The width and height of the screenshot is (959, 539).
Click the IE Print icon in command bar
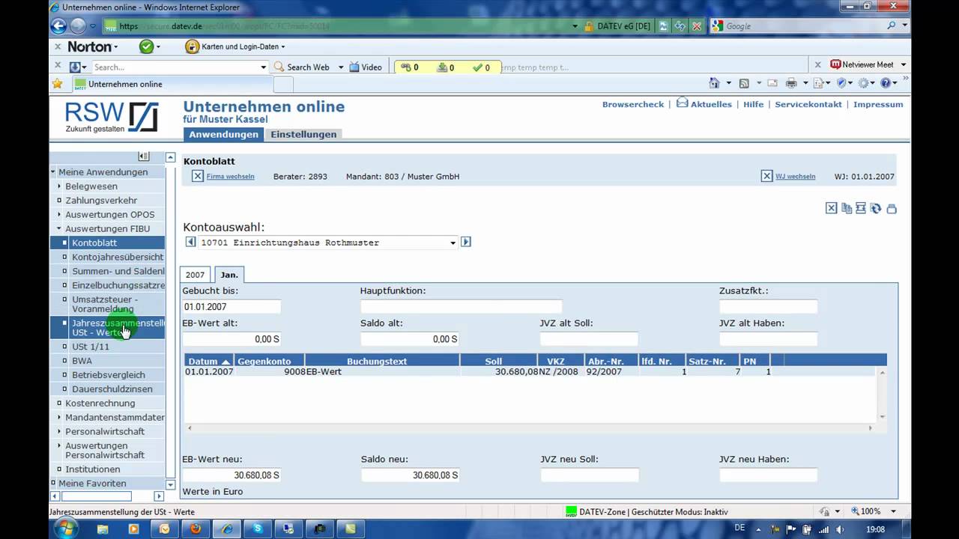(791, 83)
